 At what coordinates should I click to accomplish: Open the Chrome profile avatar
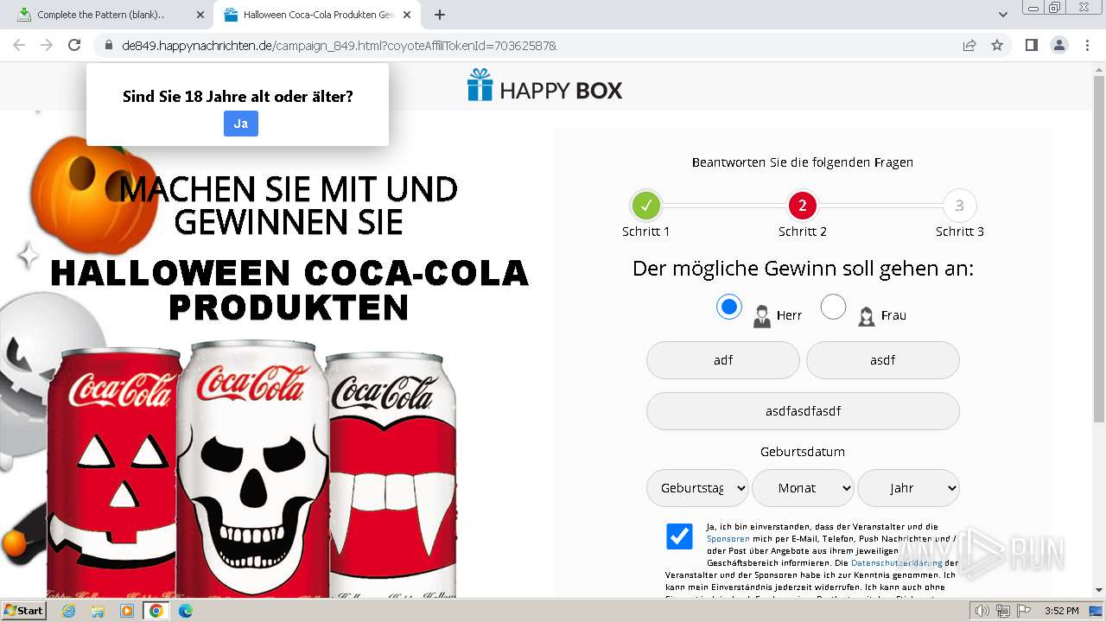[1059, 45]
